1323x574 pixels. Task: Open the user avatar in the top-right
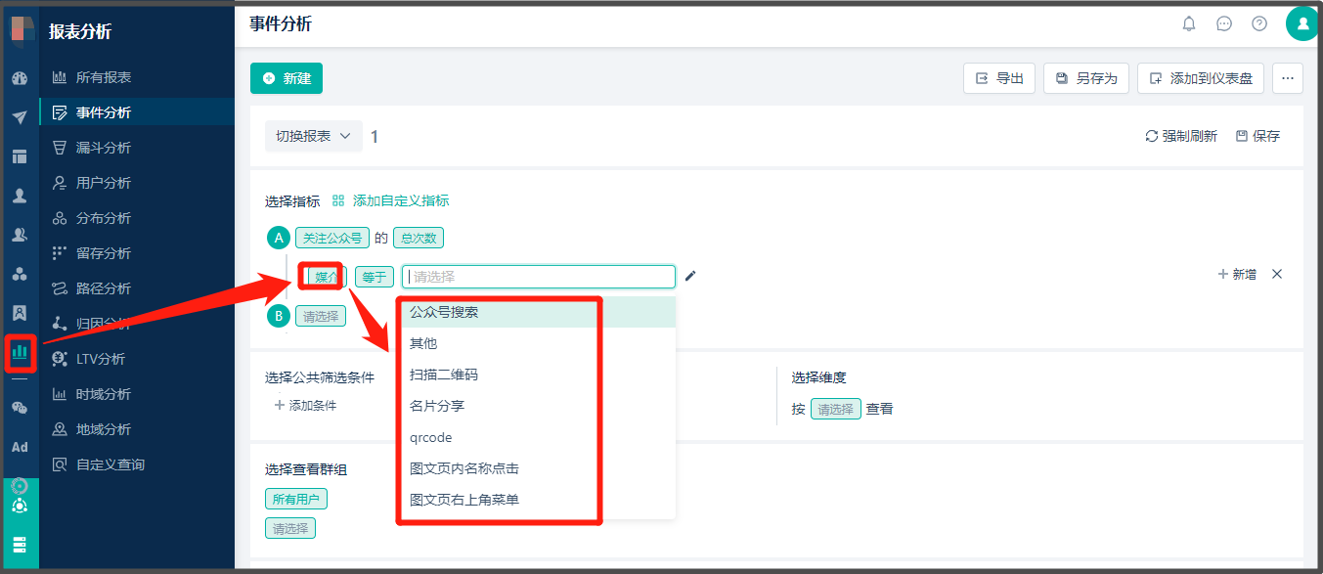[1301, 22]
